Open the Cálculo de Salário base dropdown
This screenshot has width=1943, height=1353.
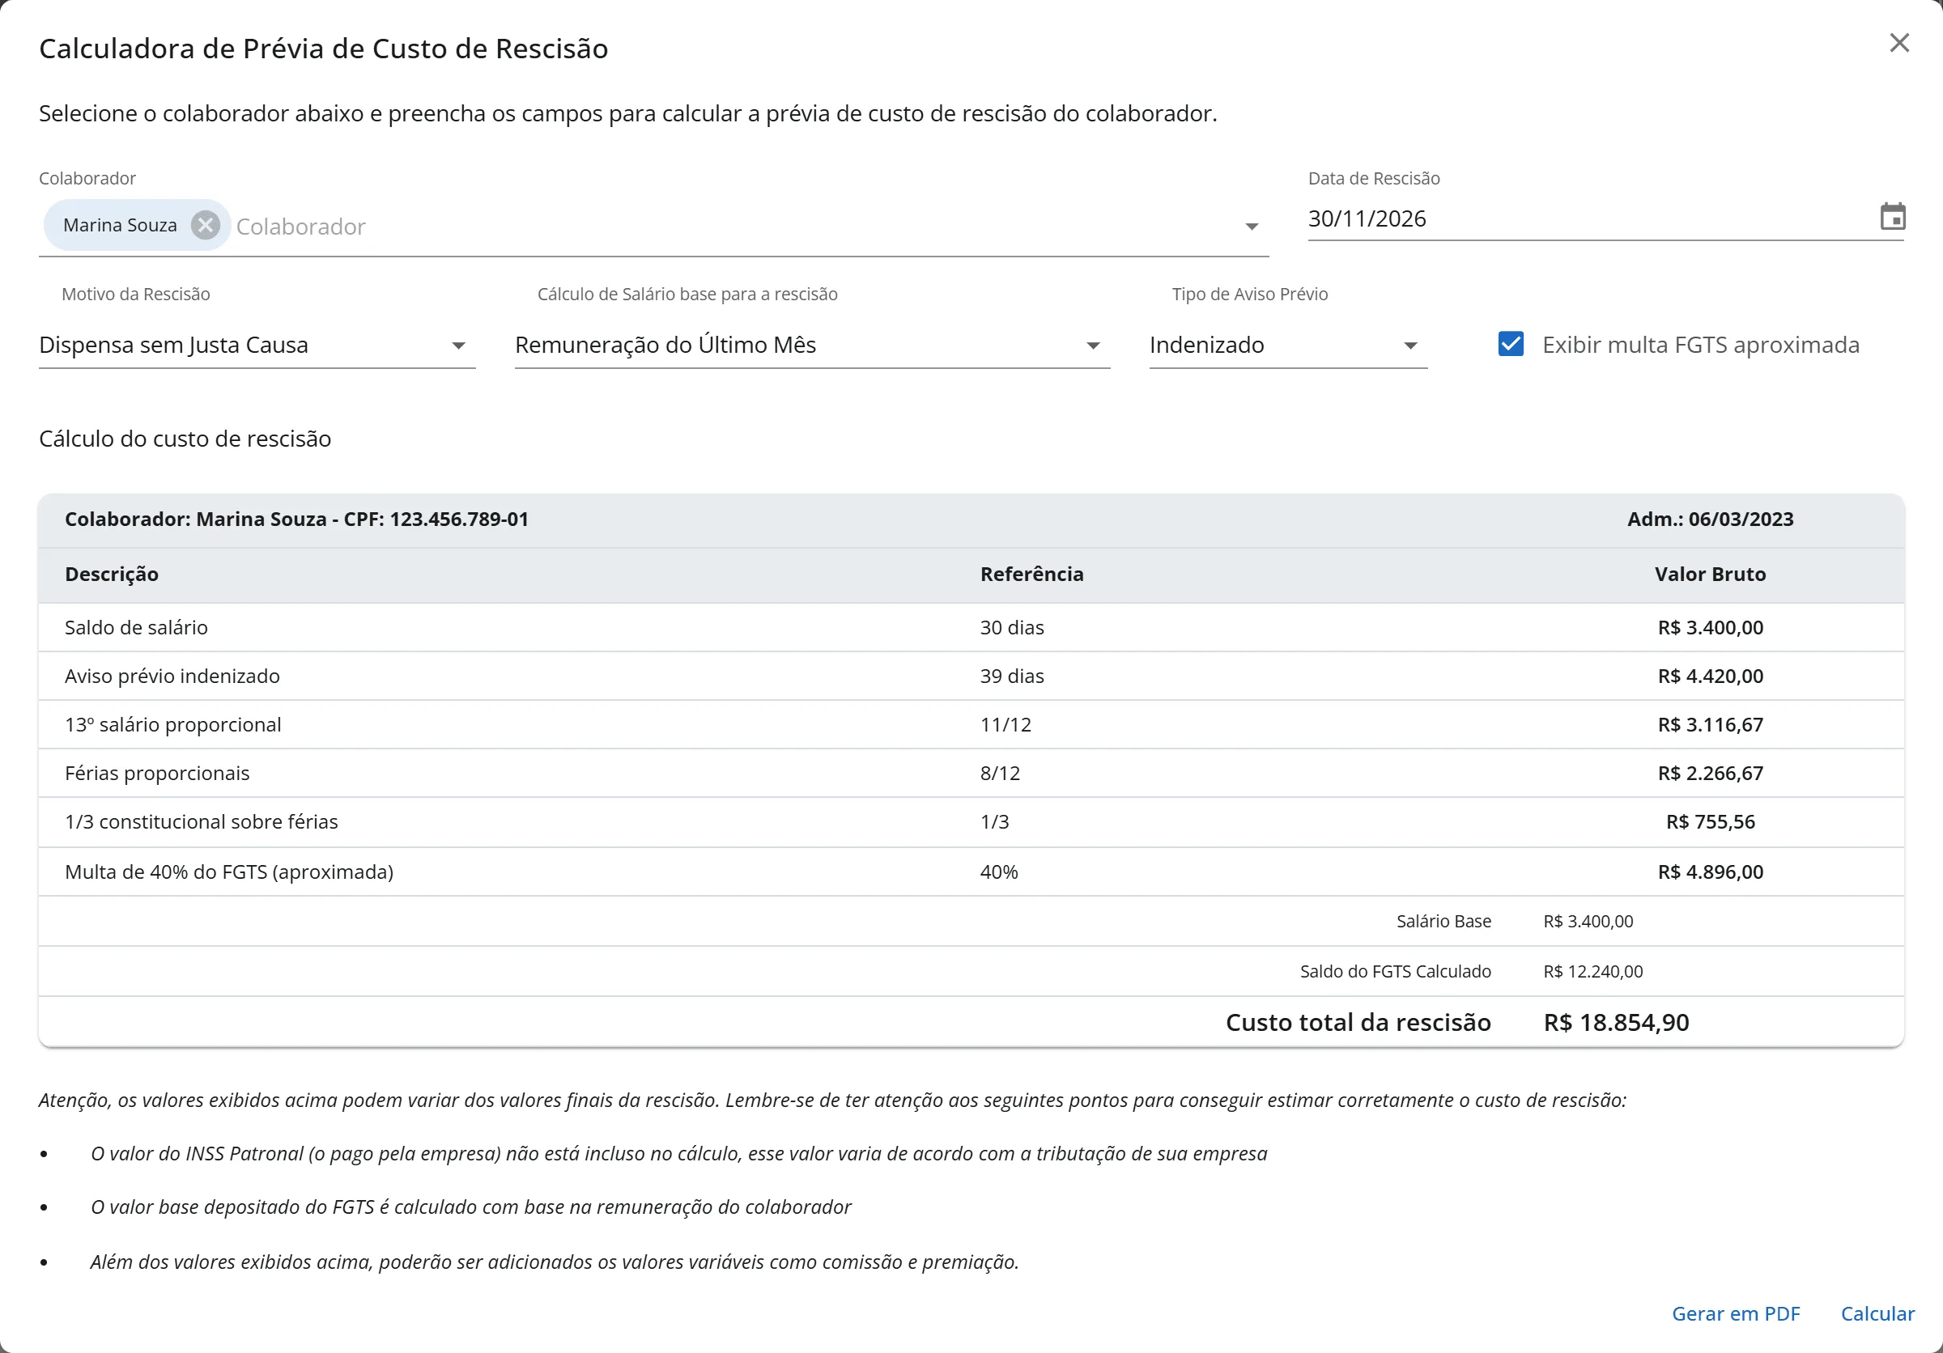[x=811, y=345]
